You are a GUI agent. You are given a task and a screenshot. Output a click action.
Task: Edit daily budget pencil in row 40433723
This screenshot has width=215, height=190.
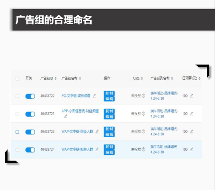coord(191,114)
